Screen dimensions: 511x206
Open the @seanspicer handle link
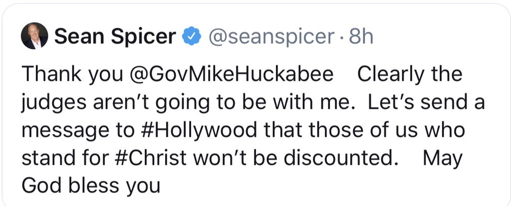[270, 36]
